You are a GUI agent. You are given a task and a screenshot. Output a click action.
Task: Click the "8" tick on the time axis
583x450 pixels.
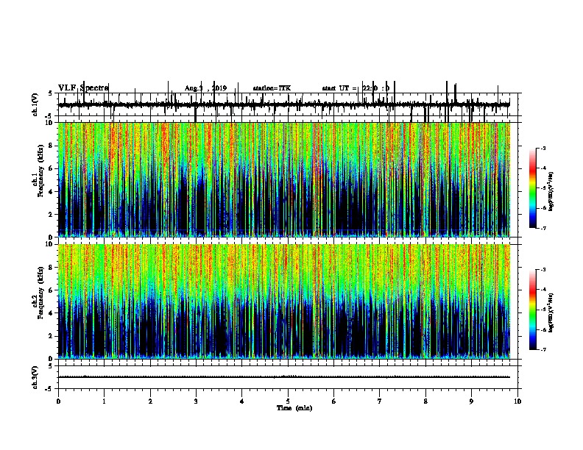coord(425,401)
